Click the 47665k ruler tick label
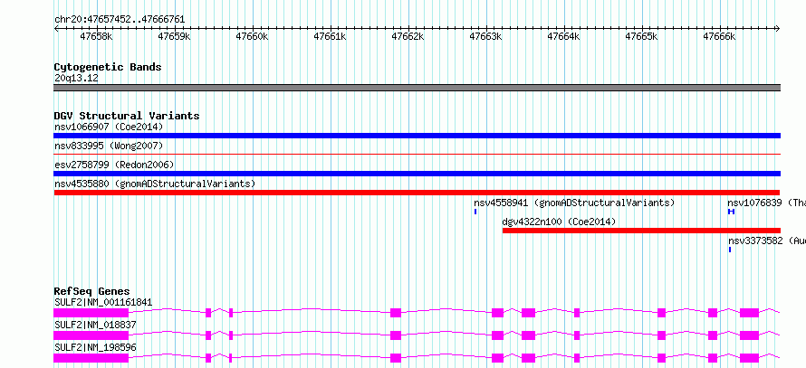The height and width of the screenshot is (368, 806). coord(642,37)
